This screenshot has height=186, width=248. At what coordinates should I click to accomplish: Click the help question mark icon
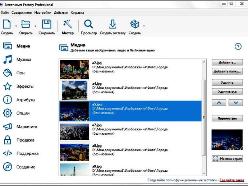click(x=238, y=46)
